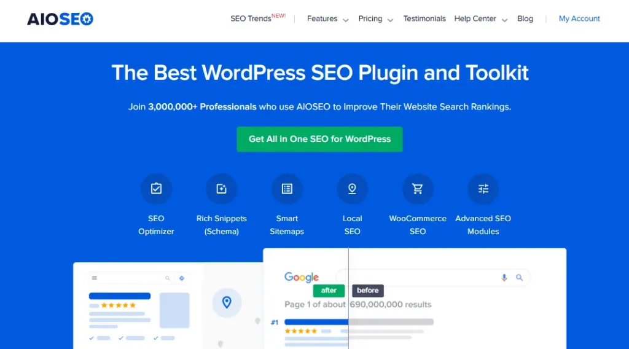Click the dark before label
This screenshot has height=349, width=629.
[x=368, y=291]
